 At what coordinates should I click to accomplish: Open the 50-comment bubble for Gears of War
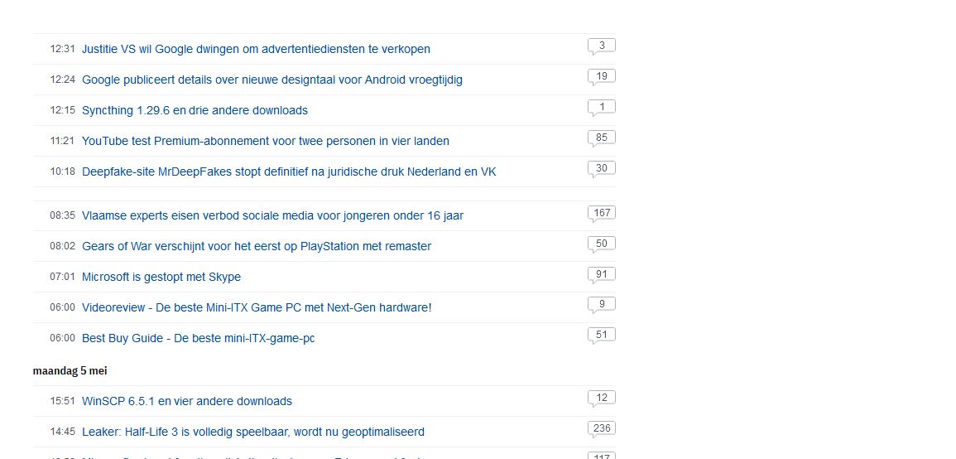pyautogui.click(x=602, y=244)
